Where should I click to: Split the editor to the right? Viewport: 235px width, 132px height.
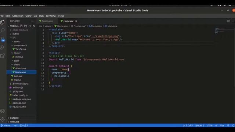(x=228, y=21)
